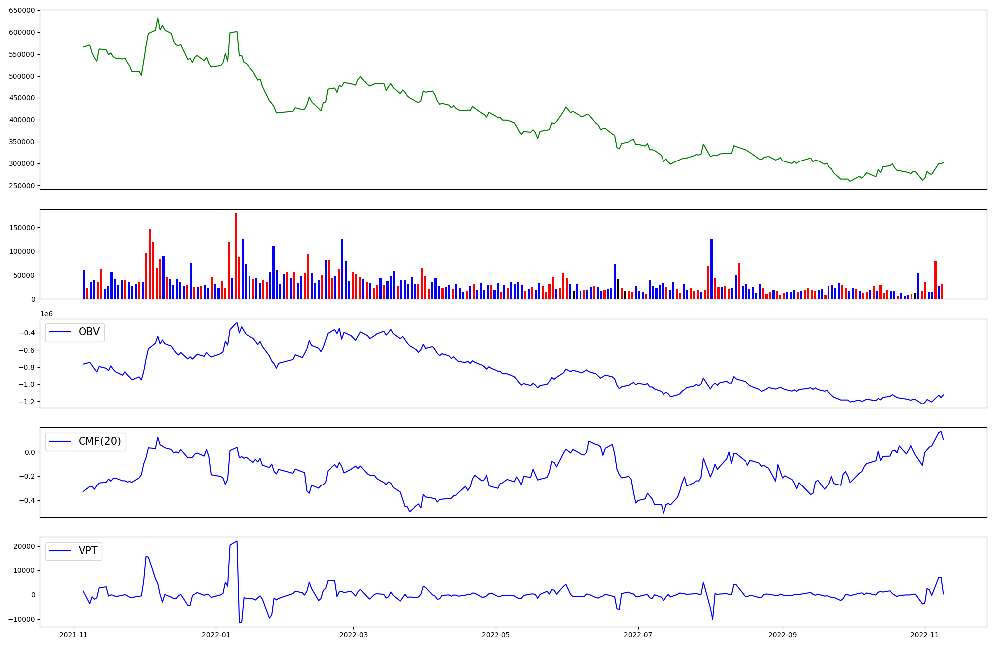Click the 650000 price axis tick label
The height and width of the screenshot is (646, 994).
(x=22, y=10)
